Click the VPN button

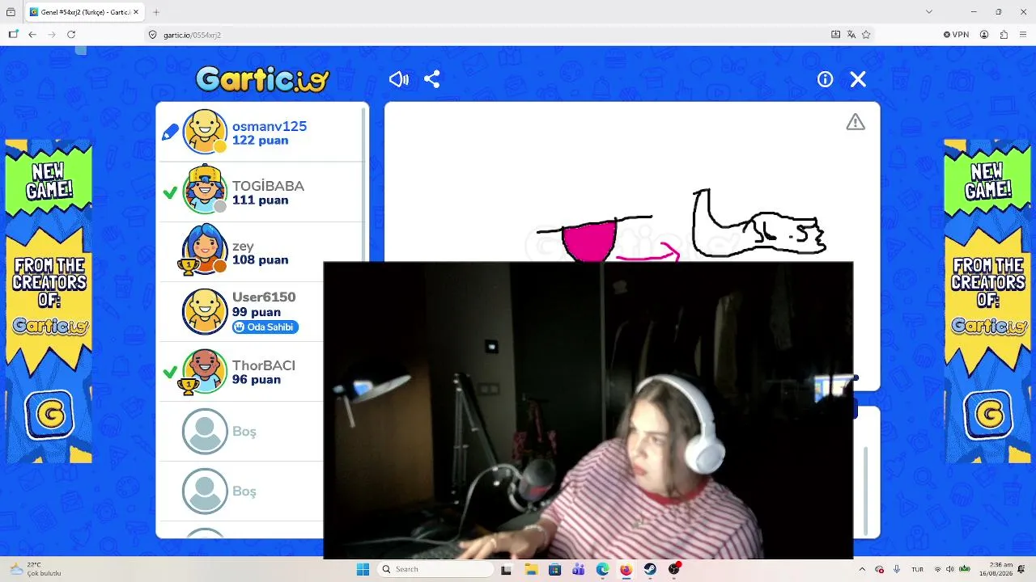[956, 35]
